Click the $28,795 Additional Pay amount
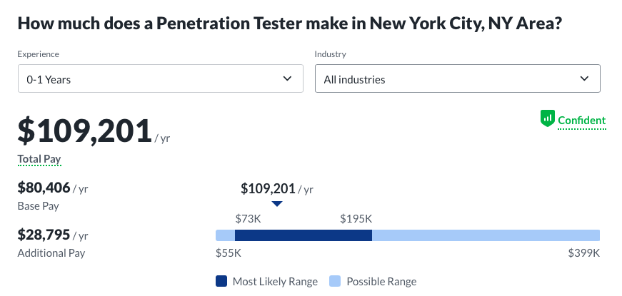Screen dimensions: 622x296 point(44,235)
